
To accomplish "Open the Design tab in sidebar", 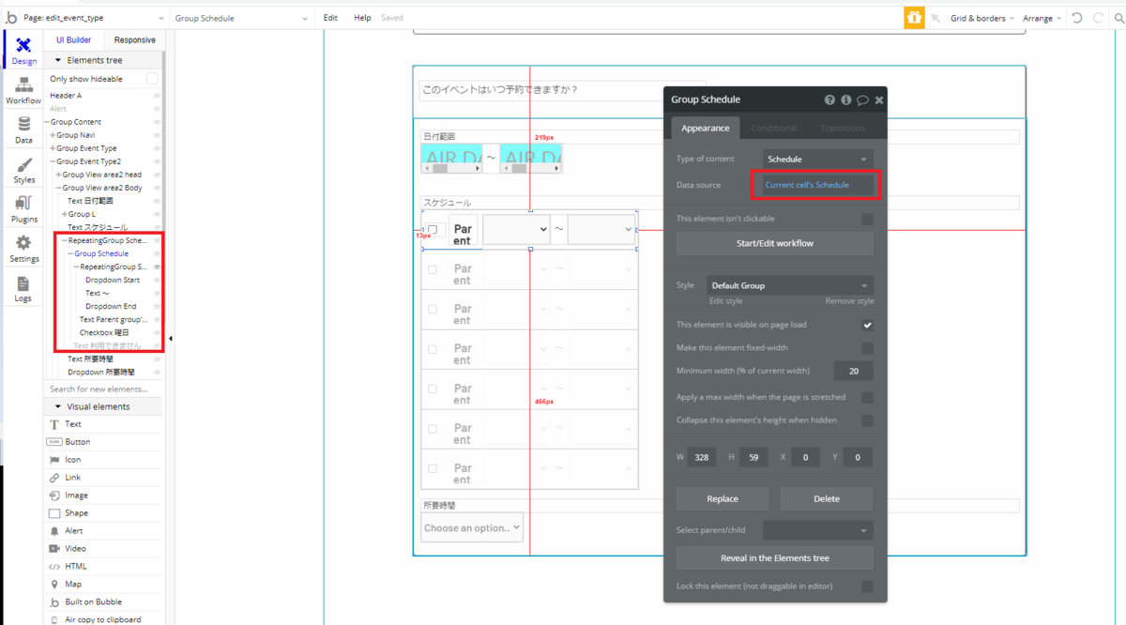I will (x=23, y=52).
